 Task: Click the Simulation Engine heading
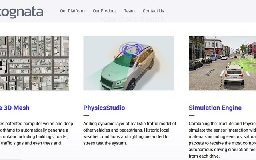pos(215,108)
